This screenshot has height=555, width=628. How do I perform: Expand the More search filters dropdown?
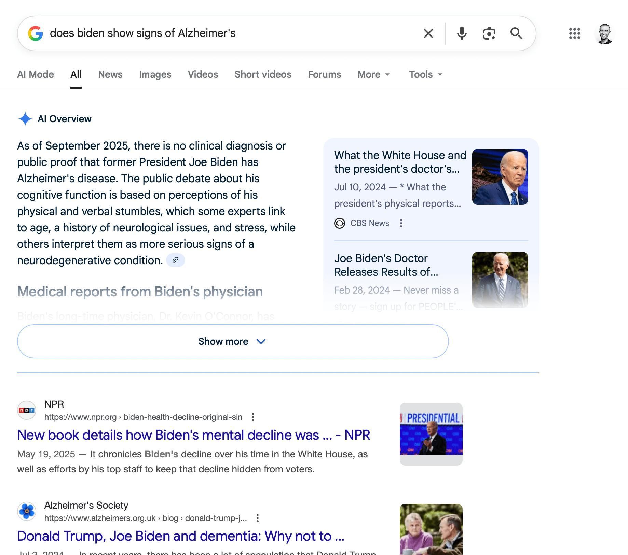[373, 74]
